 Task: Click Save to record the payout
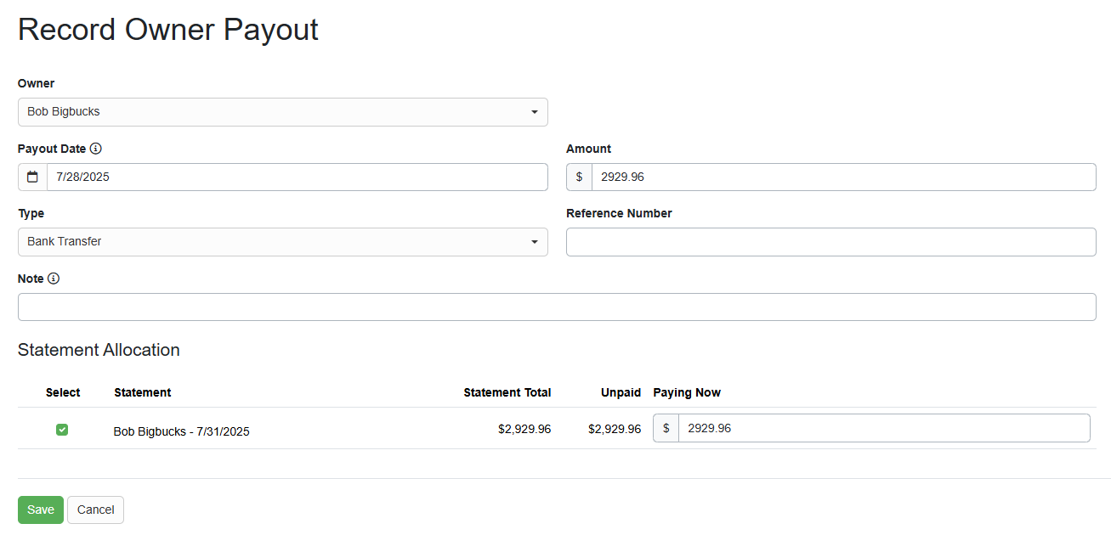click(x=41, y=510)
